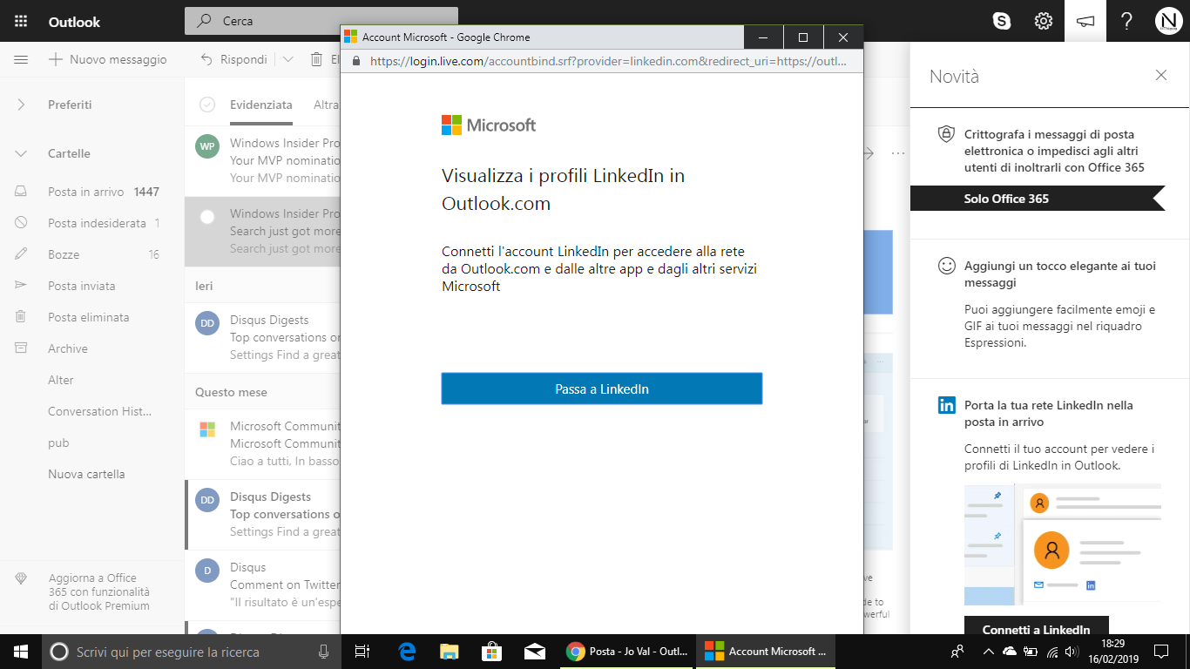This screenshot has width=1190, height=669.
Task: Toggle the hamburger navigation menu
Action: [x=21, y=59]
